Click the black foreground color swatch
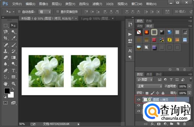 pyautogui.click(x=7, y=91)
